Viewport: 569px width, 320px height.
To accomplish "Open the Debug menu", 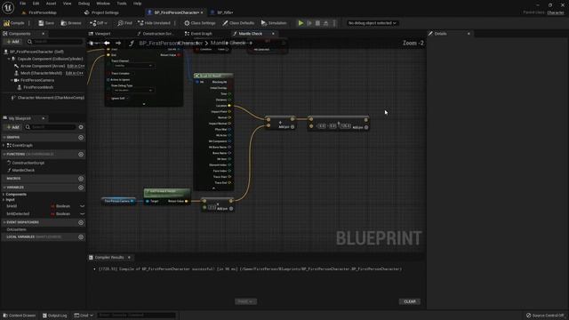I will pyautogui.click(x=84, y=4).
